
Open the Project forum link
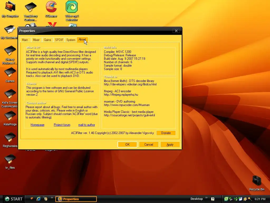point(62,125)
